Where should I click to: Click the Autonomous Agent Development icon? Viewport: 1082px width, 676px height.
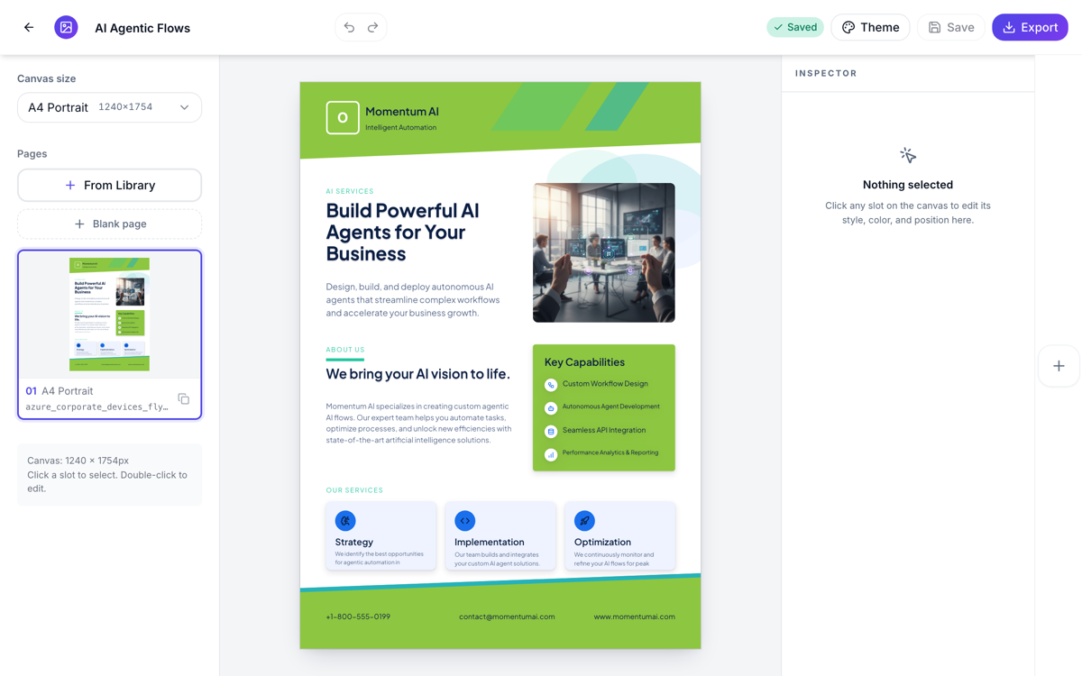[x=551, y=408]
